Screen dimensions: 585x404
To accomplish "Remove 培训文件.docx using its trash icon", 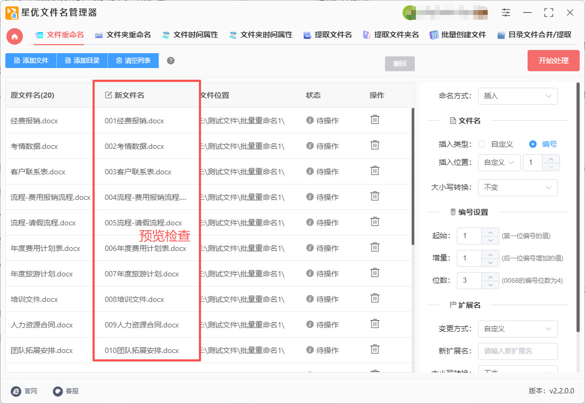I will coord(375,298).
